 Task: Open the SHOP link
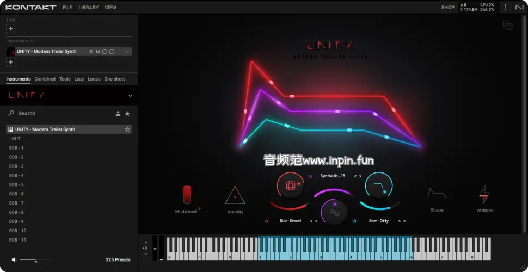pos(447,8)
